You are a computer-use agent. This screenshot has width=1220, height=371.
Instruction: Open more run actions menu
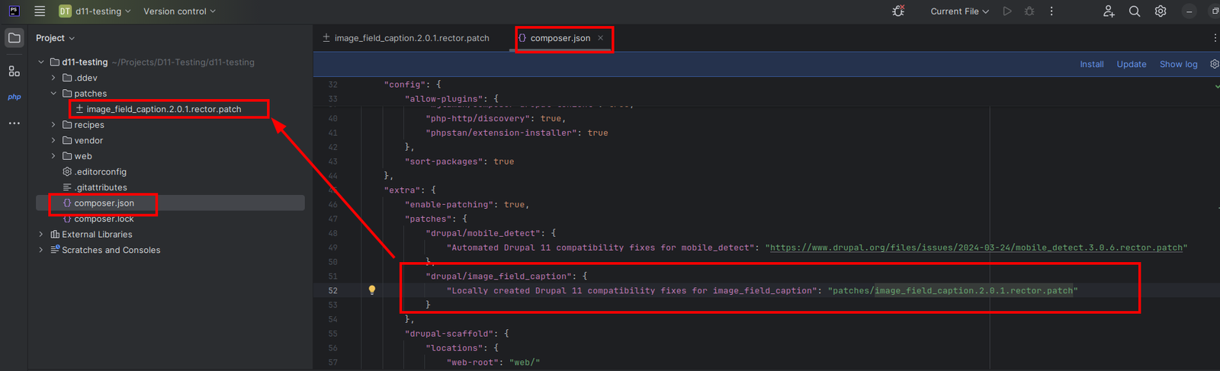1051,11
